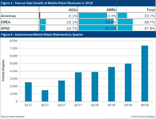Click the Robots Shipped axis label
The image size is (156, 119).
[3, 70]
